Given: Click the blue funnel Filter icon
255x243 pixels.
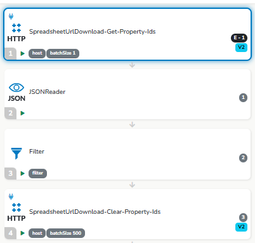Looking at the screenshot, I should pos(16,153).
